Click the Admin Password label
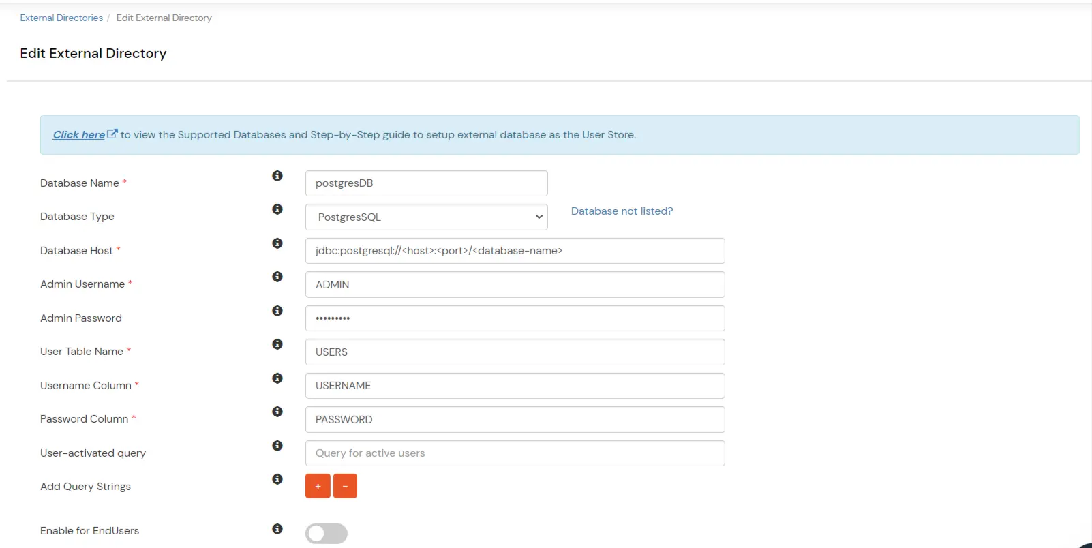The width and height of the screenshot is (1092, 548). click(81, 318)
